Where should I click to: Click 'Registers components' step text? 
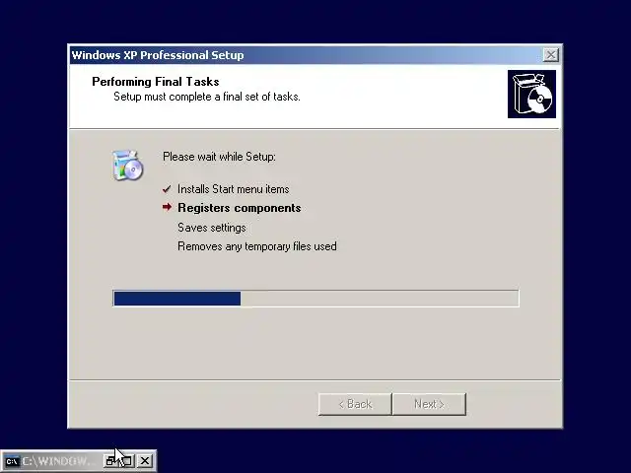point(240,208)
